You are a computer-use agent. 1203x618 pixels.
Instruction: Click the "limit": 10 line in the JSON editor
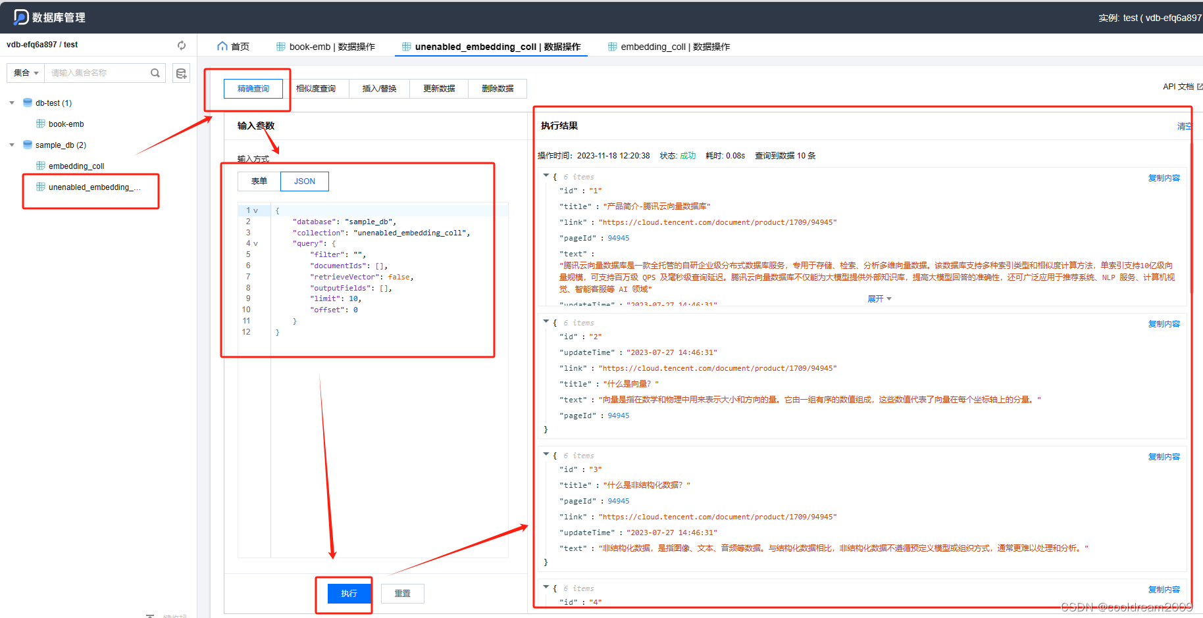336,299
